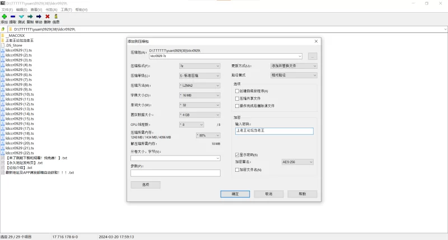
Task: Open the Tools (工具) menu
Action: [66, 10]
